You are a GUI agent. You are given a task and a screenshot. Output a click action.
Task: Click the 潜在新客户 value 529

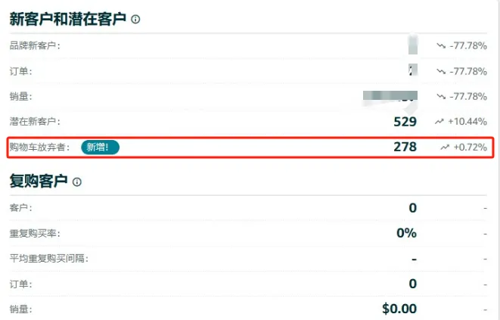[x=405, y=122]
